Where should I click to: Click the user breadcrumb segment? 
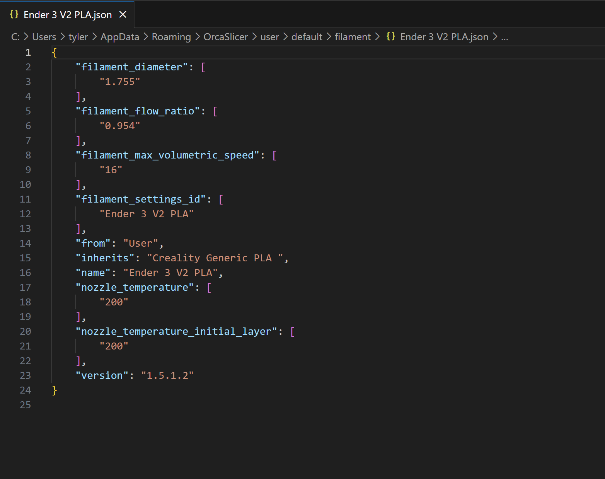pos(269,36)
